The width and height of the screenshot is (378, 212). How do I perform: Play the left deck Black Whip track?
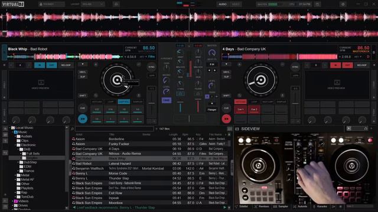pos(83,119)
